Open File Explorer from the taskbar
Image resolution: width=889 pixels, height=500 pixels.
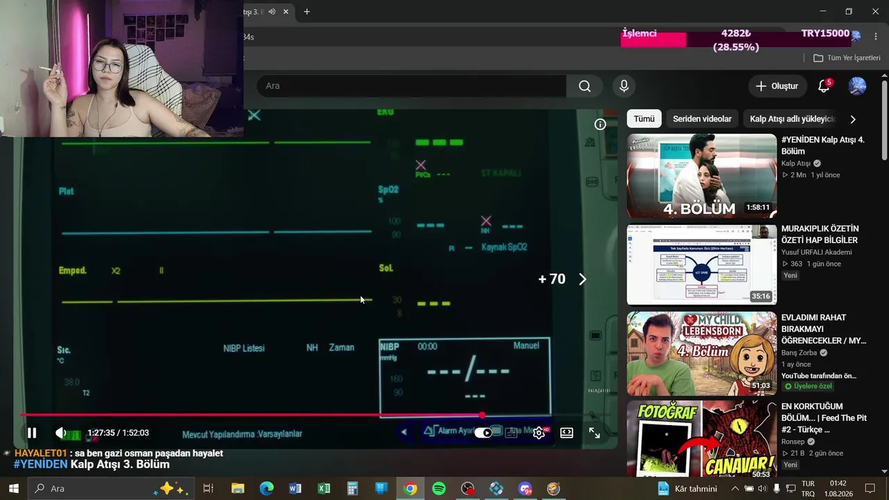pos(238,488)
